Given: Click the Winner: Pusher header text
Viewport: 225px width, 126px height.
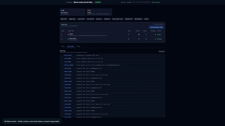Looking at the screenshot, I should coord(156,2).
